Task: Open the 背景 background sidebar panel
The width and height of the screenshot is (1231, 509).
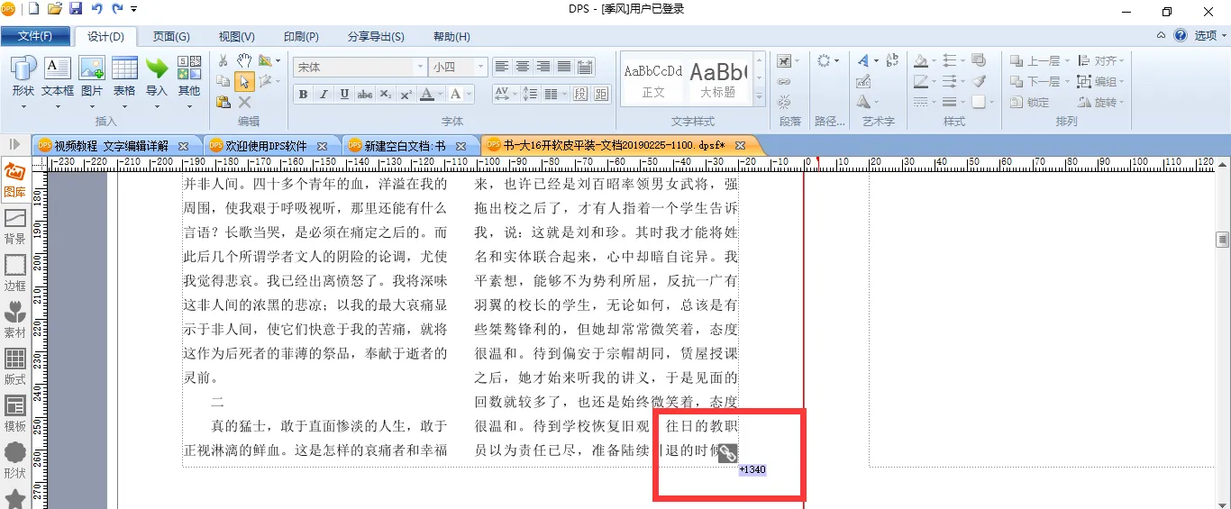Action: (x=15, y=227)
